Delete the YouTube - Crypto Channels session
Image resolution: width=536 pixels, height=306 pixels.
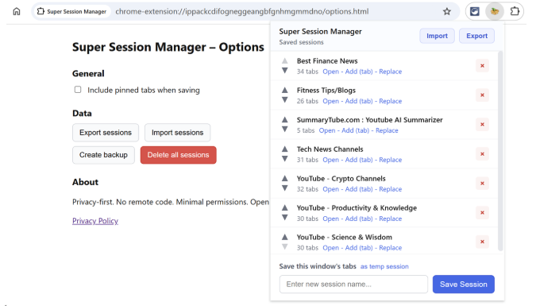point(482,184)
